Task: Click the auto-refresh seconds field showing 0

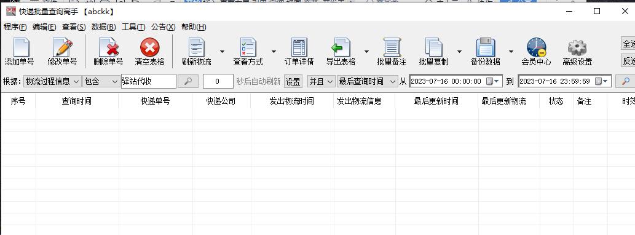Action: click(218, 81)
